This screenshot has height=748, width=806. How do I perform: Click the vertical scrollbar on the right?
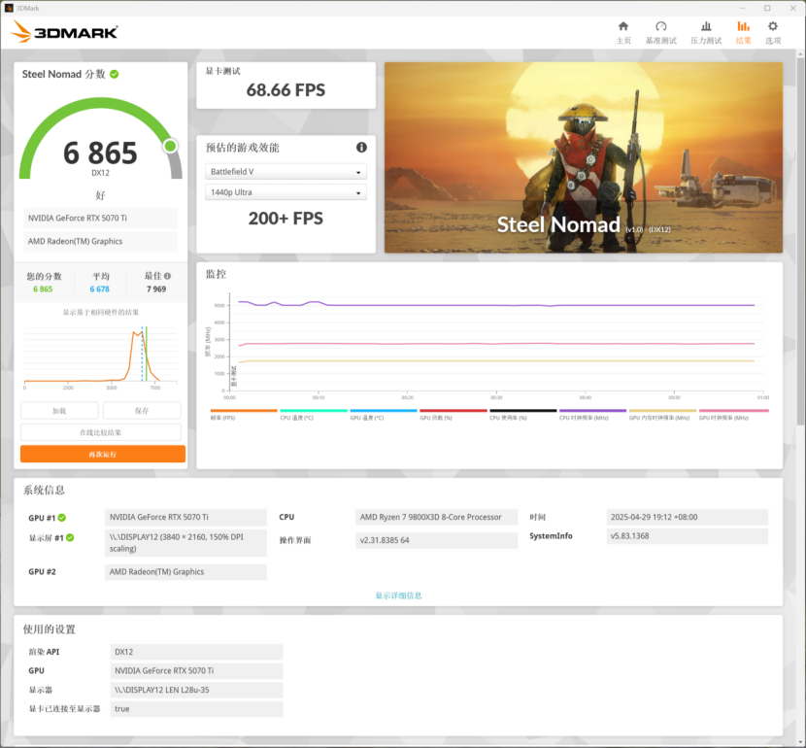[800, 241]
